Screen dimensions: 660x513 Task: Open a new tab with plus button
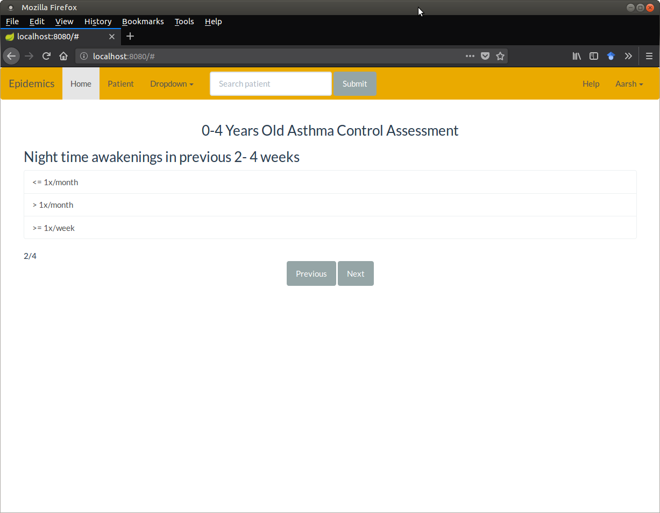130,36
